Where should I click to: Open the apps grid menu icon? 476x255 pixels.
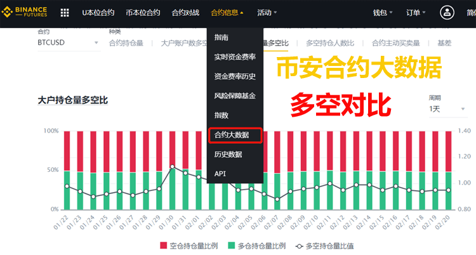65,13
